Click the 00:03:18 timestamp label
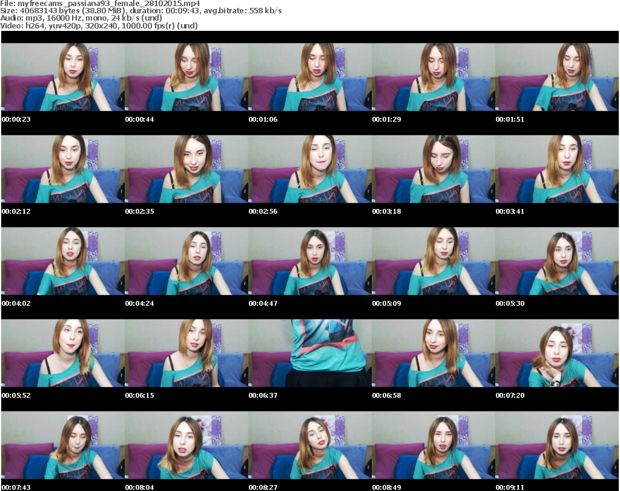The width and height of the screenshot is (620, 491). tap(387, 211)
